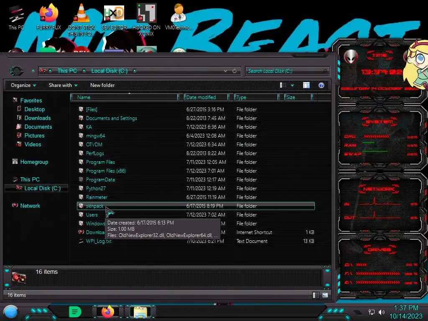
Task: Switch to large icons view in status bar
Action: point(325,295)
